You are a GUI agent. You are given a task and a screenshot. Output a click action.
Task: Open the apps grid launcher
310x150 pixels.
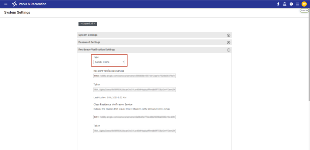coord(297,4)
